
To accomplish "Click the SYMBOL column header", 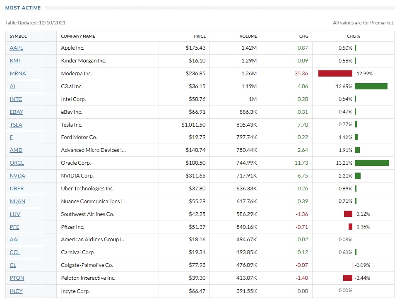I will coord(18,36).
